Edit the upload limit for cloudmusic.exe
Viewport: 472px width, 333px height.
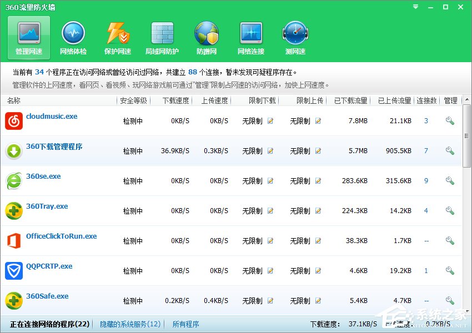(317, 120)
